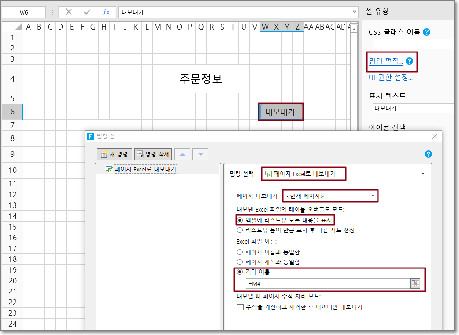Open help icon in the 명령 창 dialog
This screenshot has width=459, height=335.
point(428,154)
